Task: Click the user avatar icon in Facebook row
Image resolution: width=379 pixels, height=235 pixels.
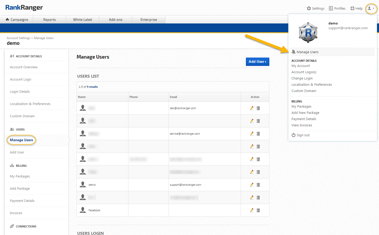Action: [x=83, y=210]
